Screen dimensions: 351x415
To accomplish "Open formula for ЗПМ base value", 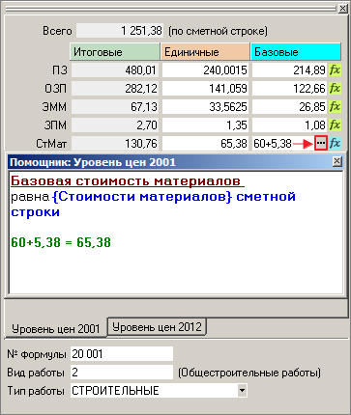I will point(335,124).
